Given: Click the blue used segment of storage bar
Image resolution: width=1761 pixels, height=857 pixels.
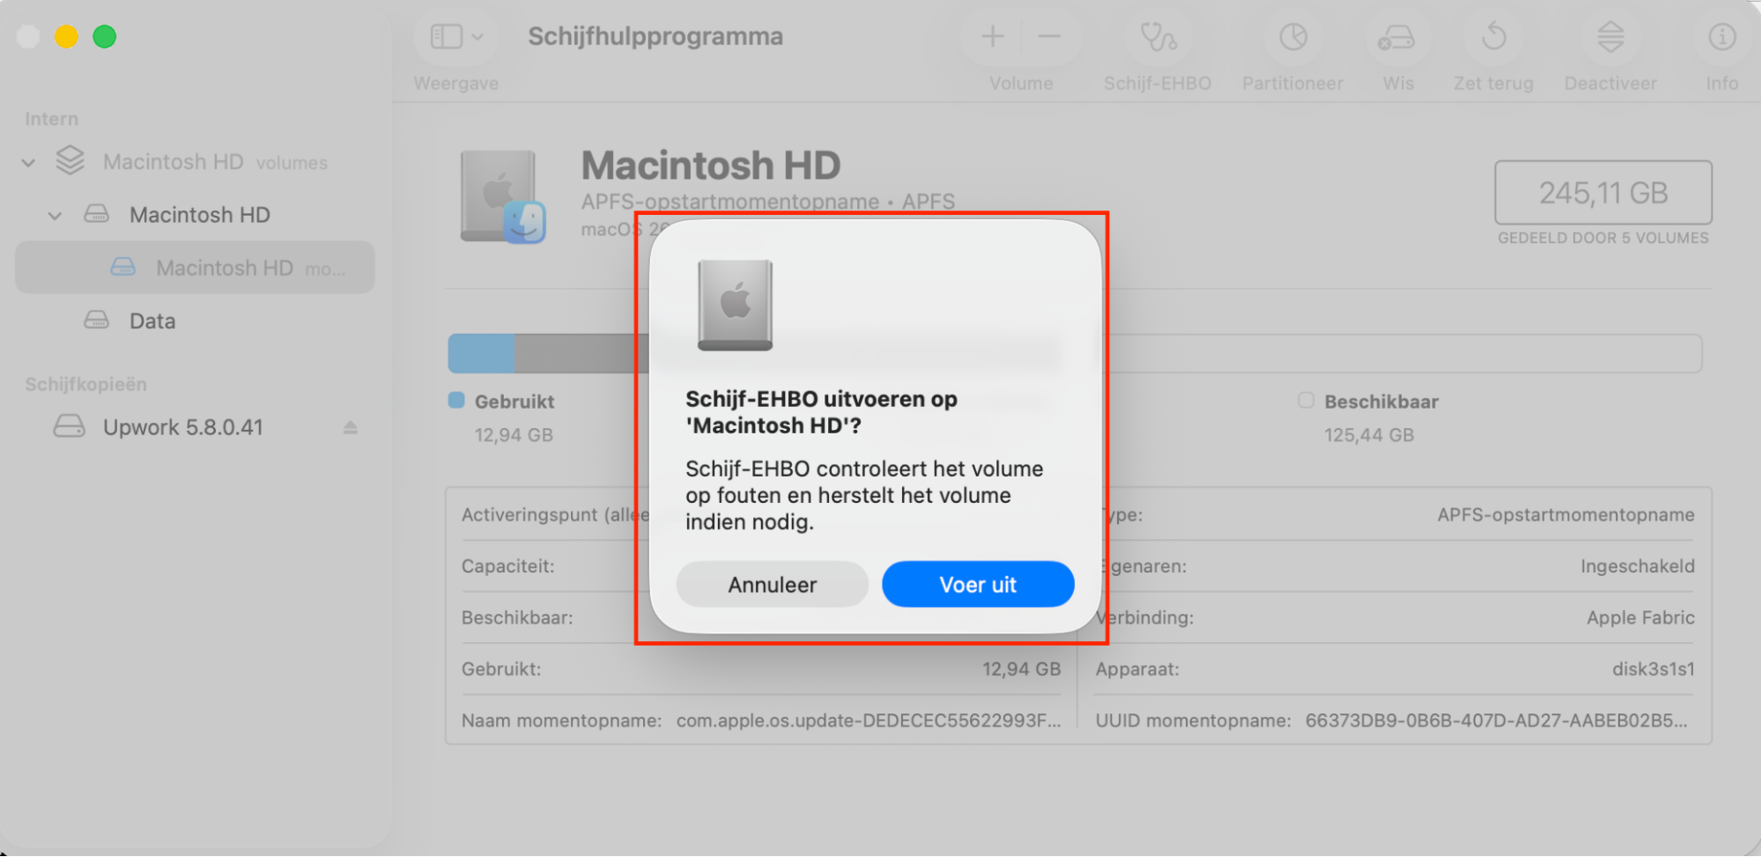Looking at the screenshot, I should pos(481,353).
